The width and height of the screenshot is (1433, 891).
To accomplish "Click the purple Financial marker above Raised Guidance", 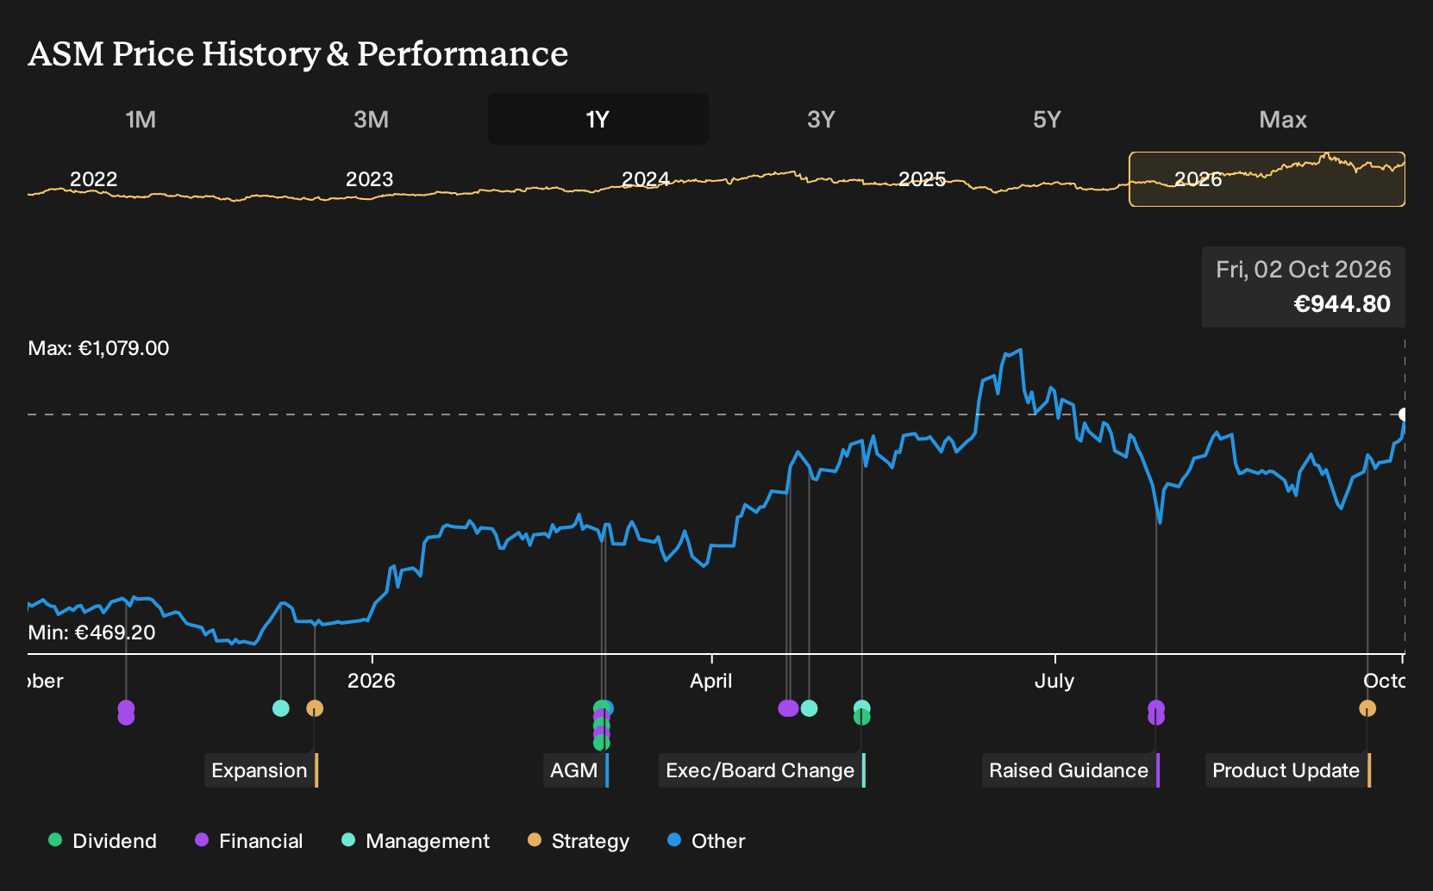I will tap(1156, 713).
